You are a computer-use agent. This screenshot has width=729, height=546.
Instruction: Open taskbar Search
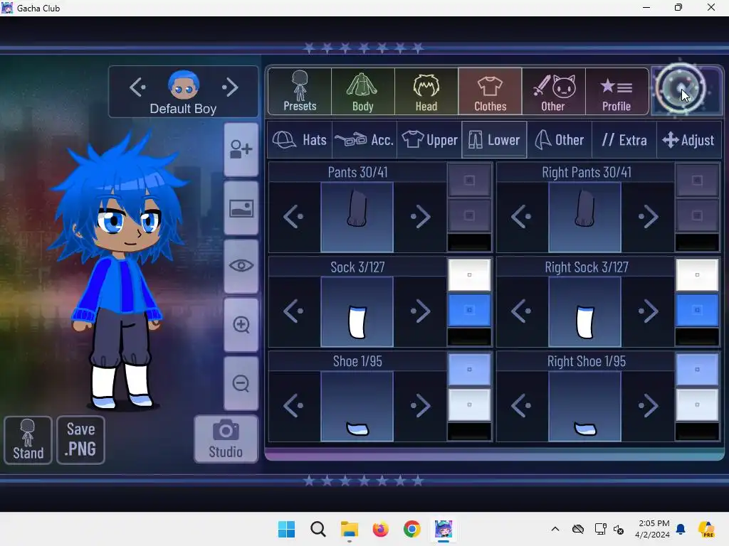318,529
